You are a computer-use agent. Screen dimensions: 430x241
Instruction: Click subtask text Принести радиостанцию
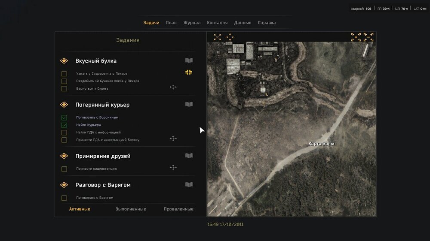(96, 169)
